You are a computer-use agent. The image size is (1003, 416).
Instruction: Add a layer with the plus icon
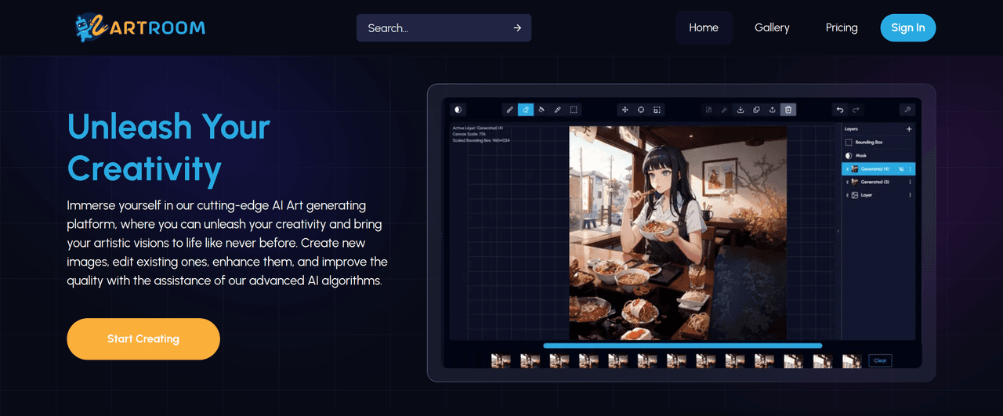pyautogui.click(x=909, y=128)
